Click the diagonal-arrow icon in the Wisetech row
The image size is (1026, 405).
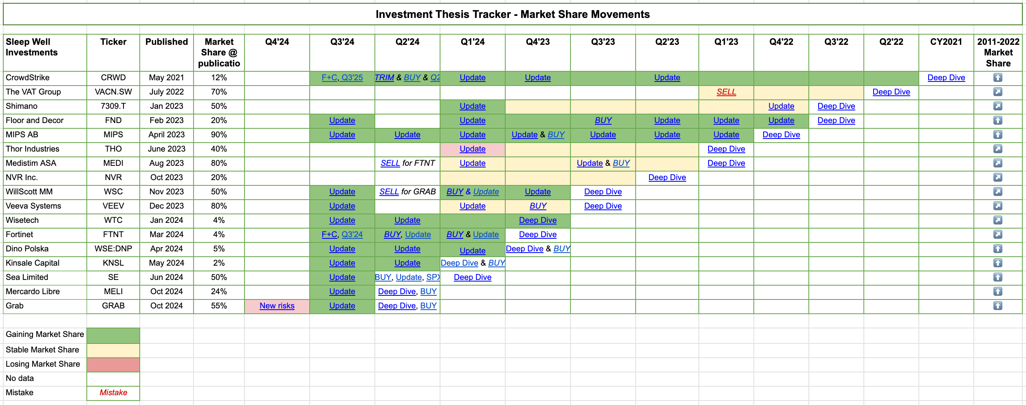pos(997,220)
